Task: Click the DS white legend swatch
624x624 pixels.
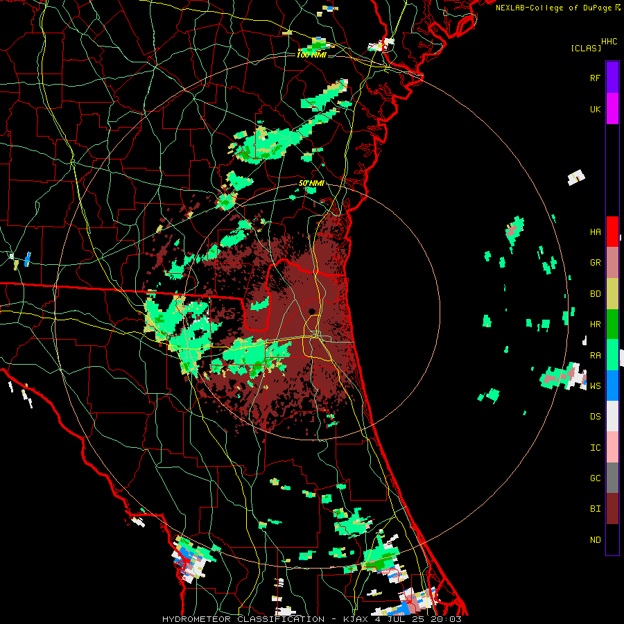Action: pyautogui.click(x=612, y=416)
